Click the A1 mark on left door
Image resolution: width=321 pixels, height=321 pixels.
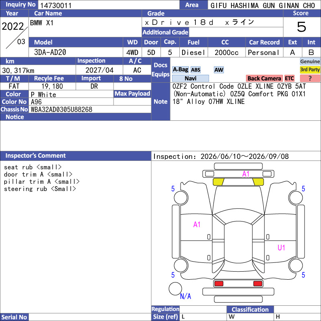197,225
